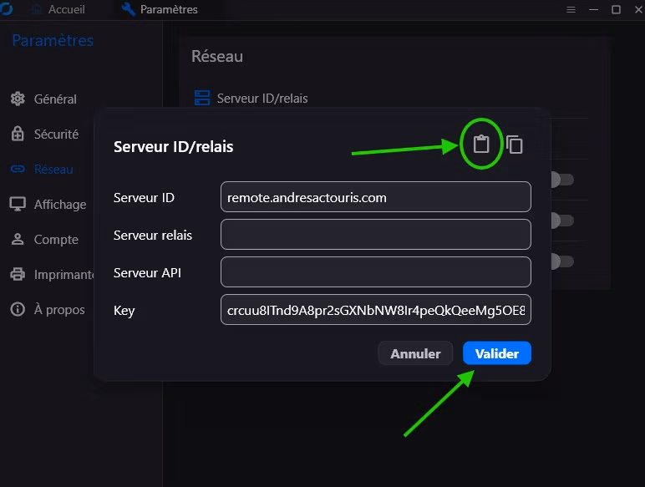This screenshot has width=645, height=487.
Task: Click the Serveur ID/relais server icon
Action: pos(202,98)
